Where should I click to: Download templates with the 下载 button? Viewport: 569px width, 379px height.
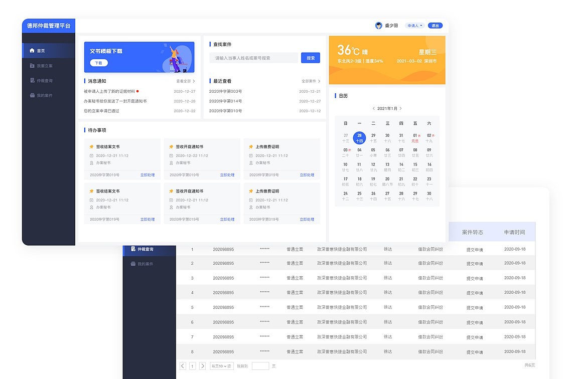(x=99, y=63)
